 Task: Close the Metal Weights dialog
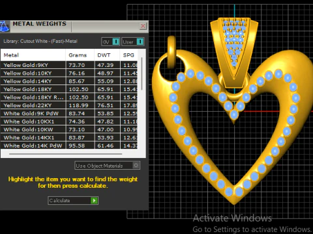pos(143,26)
